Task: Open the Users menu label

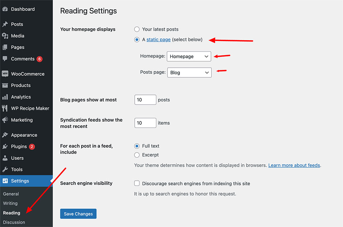Action: 17,158
